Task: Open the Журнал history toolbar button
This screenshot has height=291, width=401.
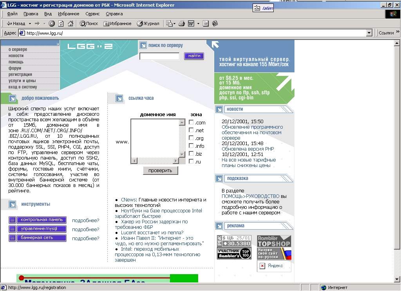Action: coord(148,24)
